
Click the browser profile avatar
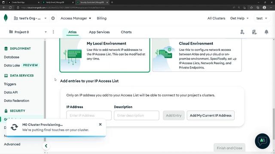tap(264, 8)
